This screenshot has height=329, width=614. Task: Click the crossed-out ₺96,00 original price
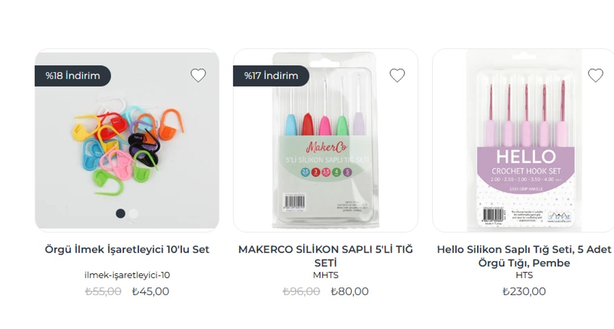click(301, 292)
